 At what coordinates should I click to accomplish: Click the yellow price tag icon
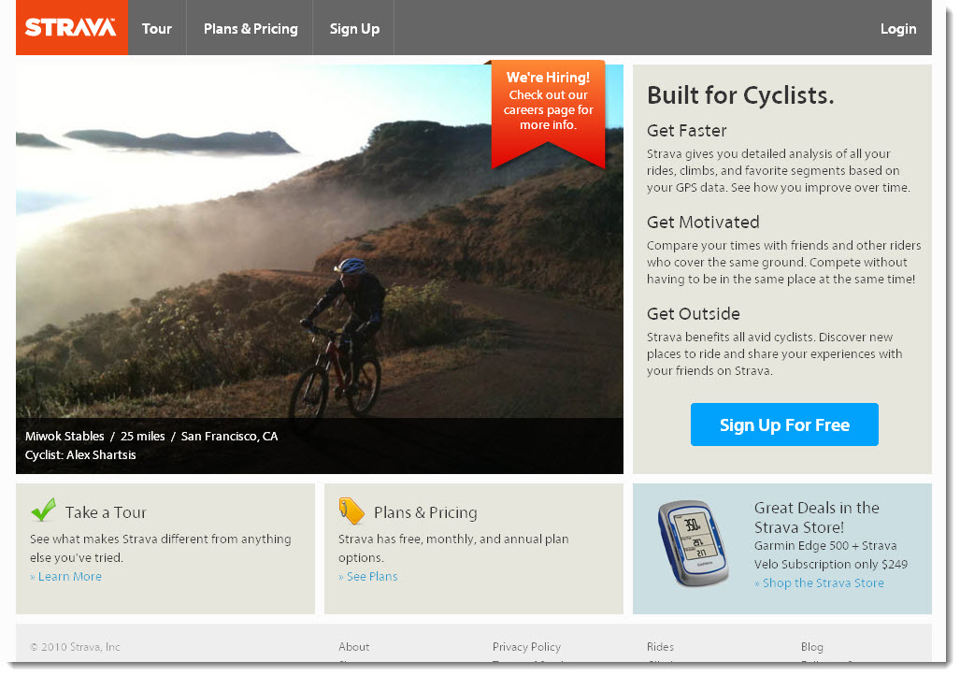coord(351,511)
